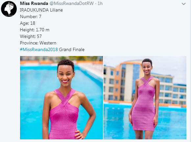Expand the tweet options chevron
This screenshot has width=191, height=142.
pos(183,4)
